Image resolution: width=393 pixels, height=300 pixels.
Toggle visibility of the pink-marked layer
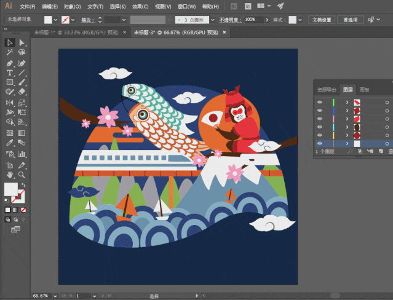(x=319, y=118)
